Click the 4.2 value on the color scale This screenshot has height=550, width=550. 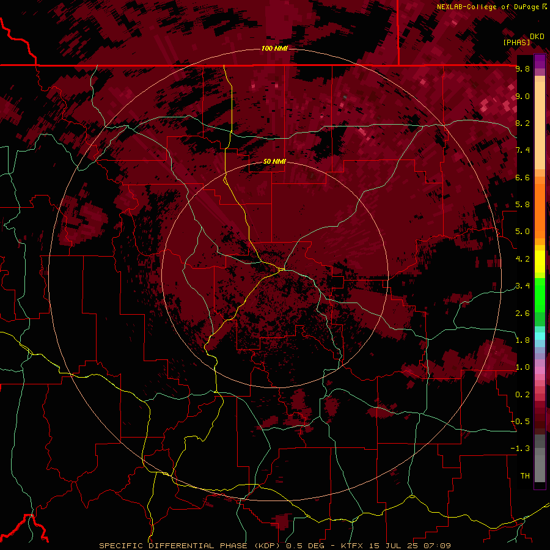coord(522,259)
